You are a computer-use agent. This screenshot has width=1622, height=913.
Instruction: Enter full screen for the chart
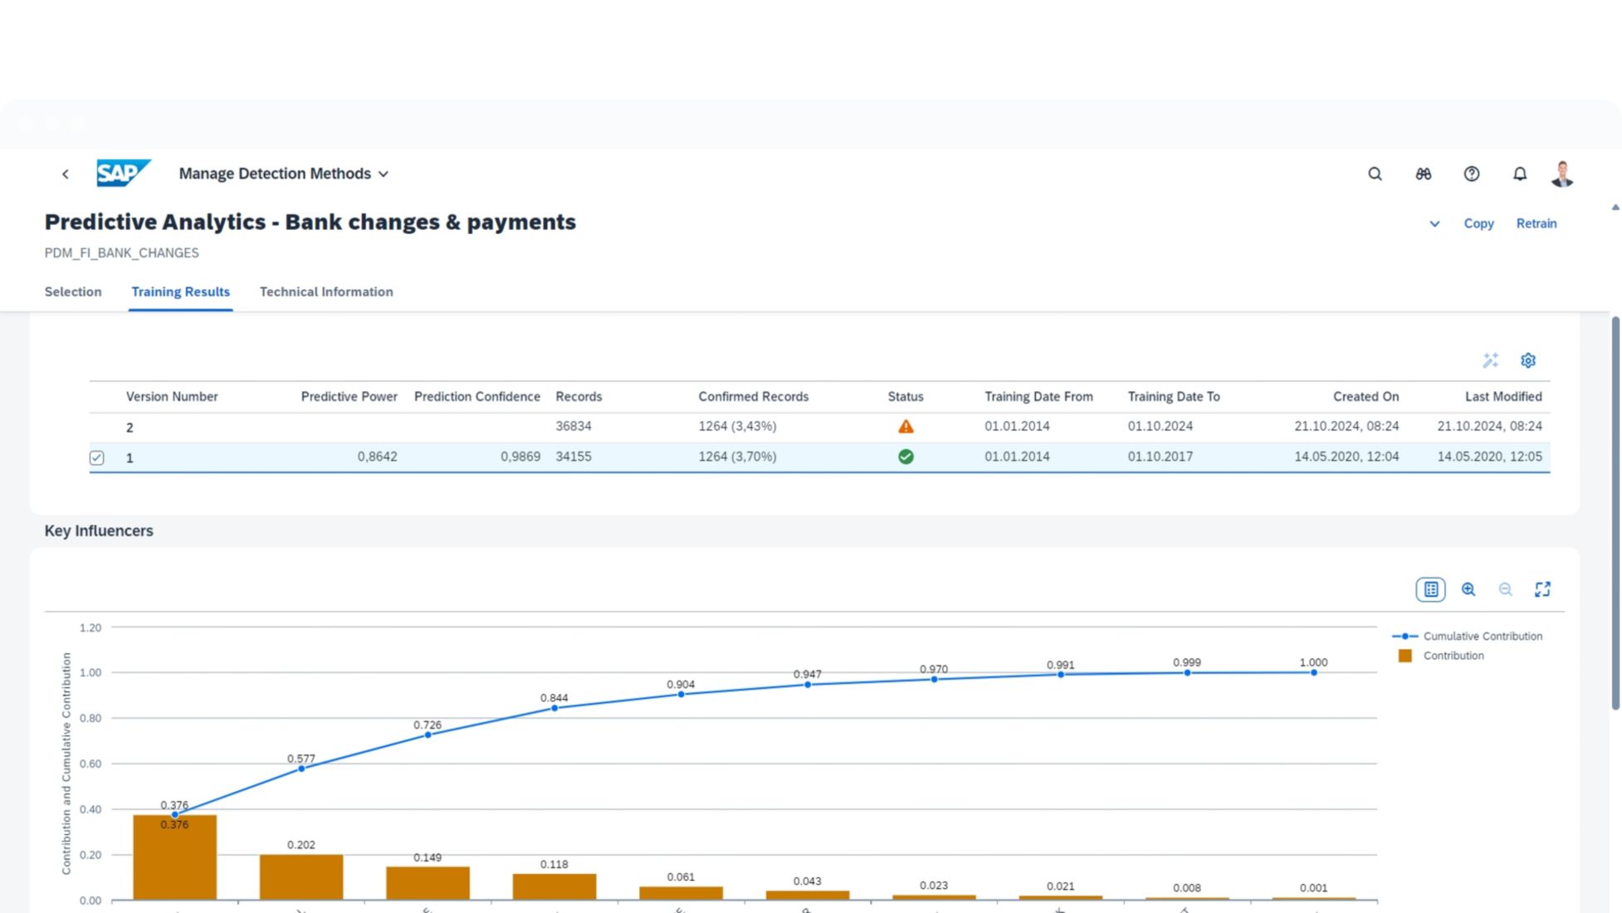1542,589
